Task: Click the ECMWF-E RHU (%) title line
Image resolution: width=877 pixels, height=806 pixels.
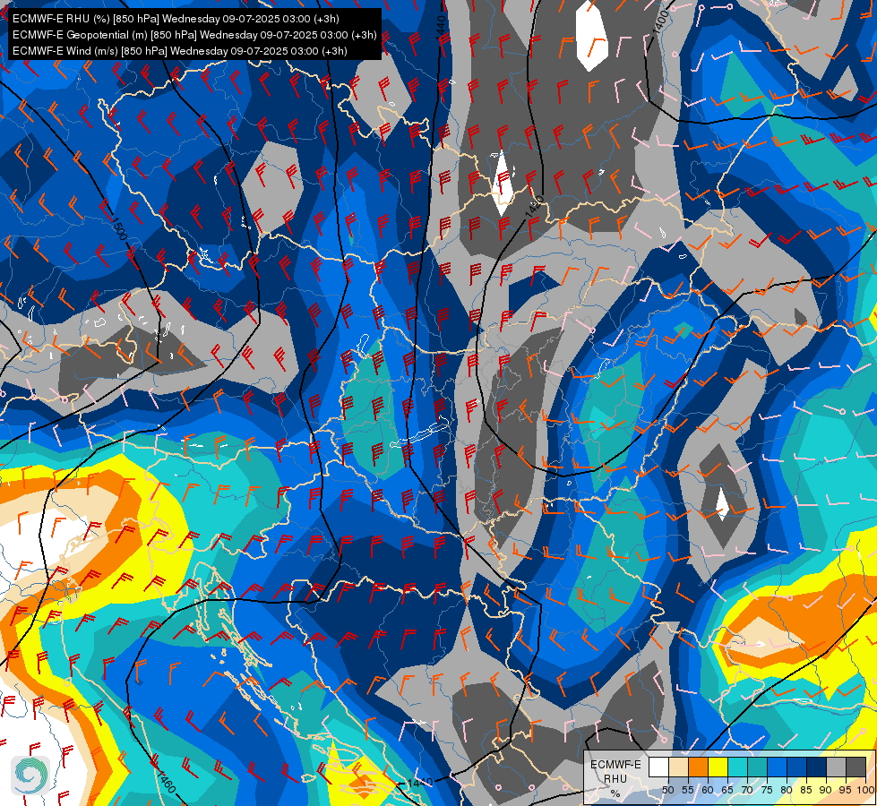Action: click(176, 19)
